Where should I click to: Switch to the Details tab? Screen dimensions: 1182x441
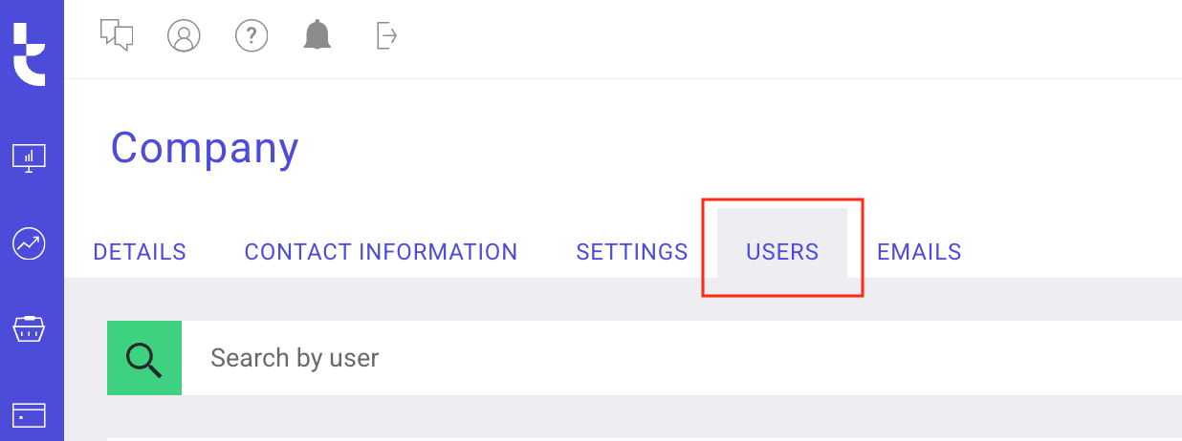pyautogui.click(x=140, y=252)
